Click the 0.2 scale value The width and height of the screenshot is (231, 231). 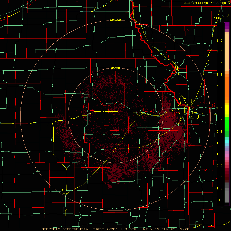coord(219,166)
